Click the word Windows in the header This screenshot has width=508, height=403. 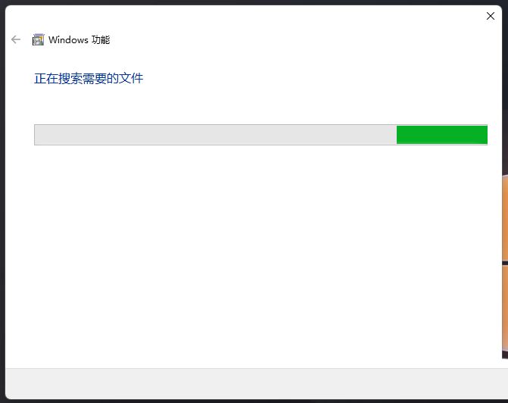coord(68,40)
